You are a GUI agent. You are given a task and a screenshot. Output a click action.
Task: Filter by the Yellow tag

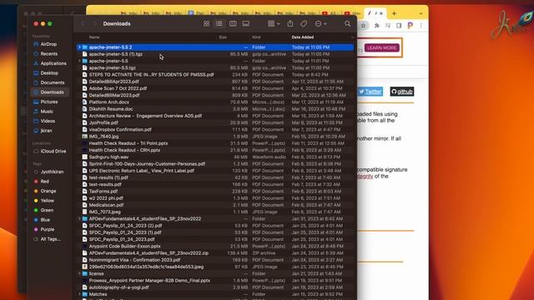(48, 200)
